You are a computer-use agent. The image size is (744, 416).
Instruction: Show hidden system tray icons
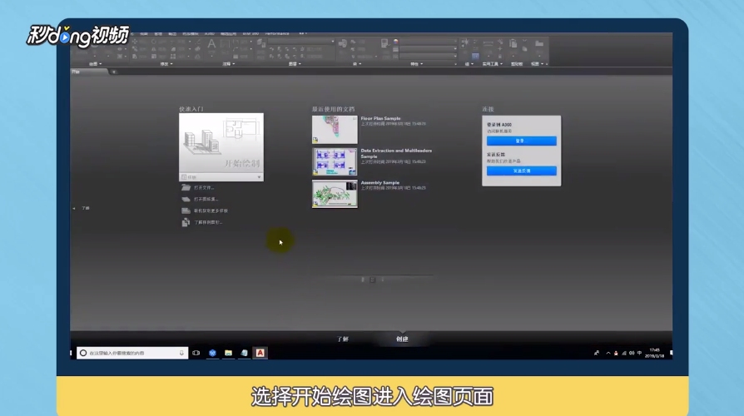click(608, 353)
